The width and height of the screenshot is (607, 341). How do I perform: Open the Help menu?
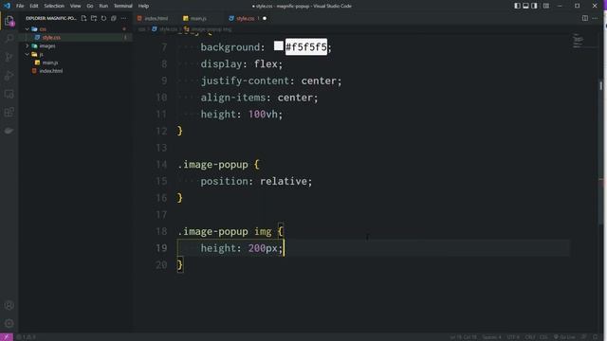[143, 6]
